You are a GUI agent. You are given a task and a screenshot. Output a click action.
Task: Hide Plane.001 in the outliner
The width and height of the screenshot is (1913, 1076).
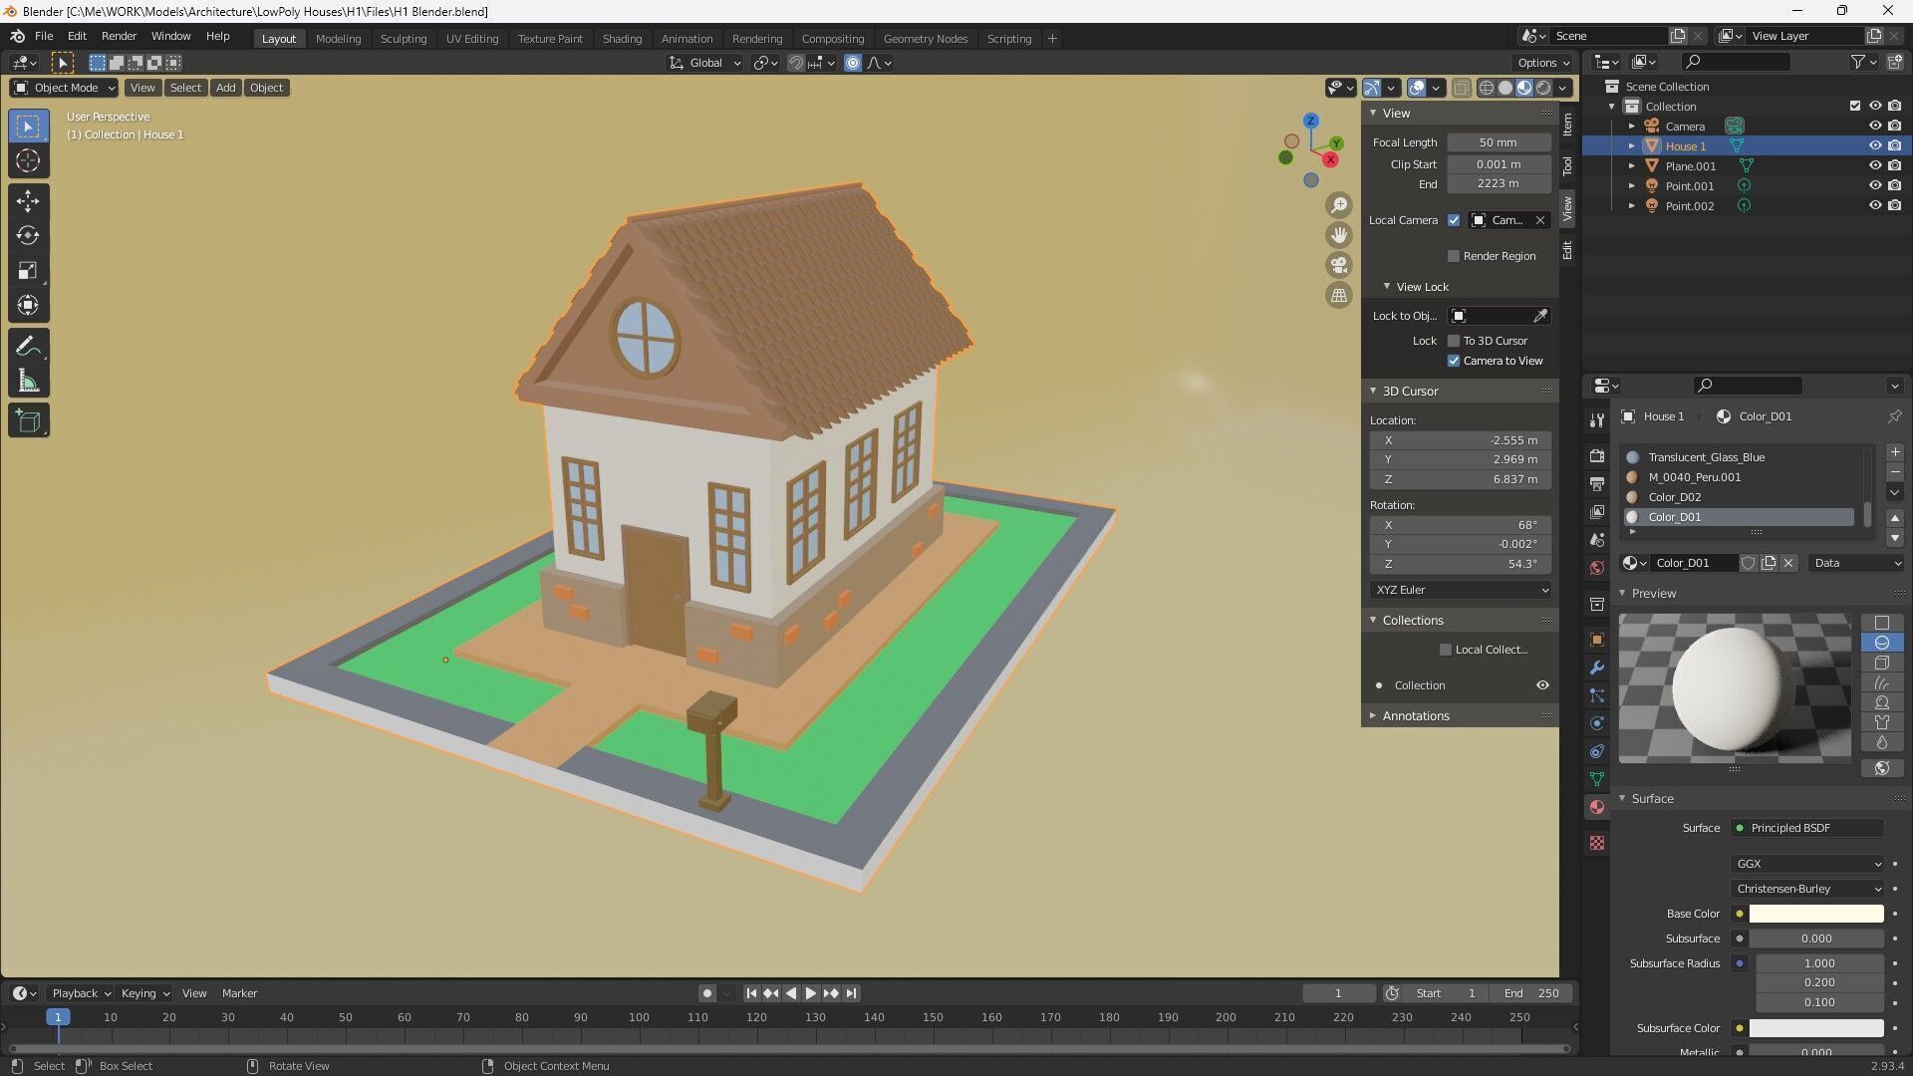[x=1874, y=165]
